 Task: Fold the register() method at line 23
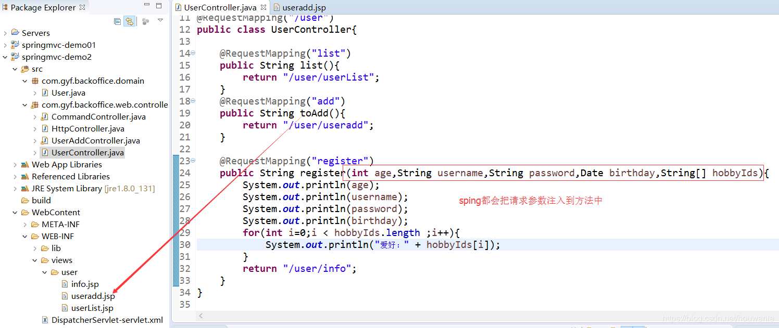coord(193,161)
